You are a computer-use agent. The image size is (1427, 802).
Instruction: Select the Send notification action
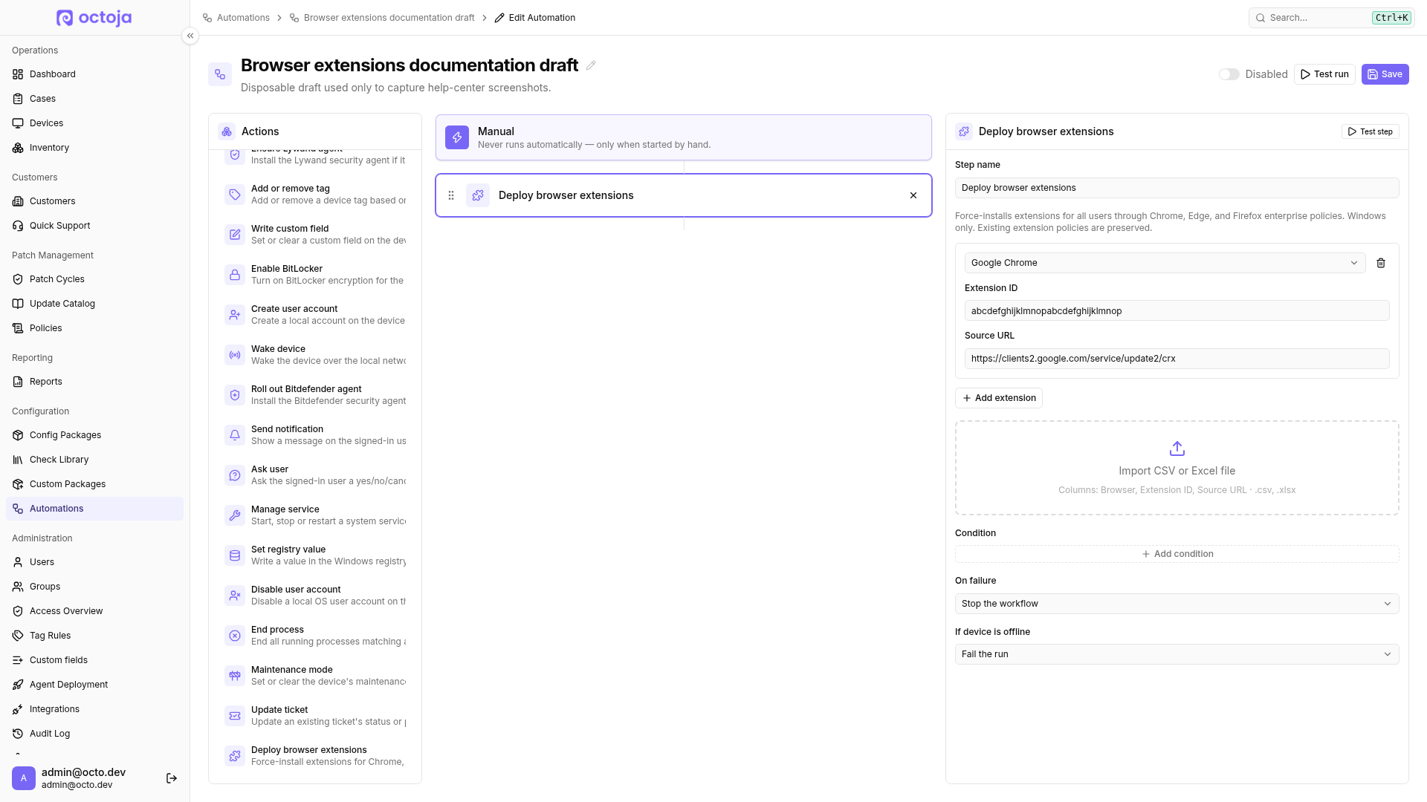[x=315, y=435]
